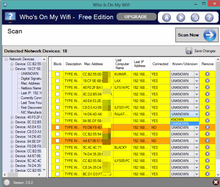Check Block box for LAX row
The height and width of the screenshot is (187, 220).
(57, 81)
